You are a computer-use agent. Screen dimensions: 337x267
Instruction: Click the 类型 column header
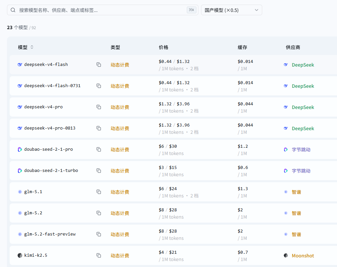[115, 47]
